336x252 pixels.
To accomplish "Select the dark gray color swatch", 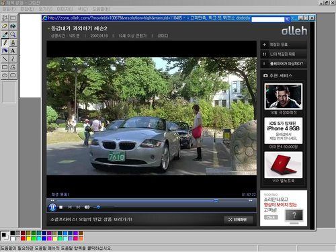I will pyautogui.click(x=18, y=233).
